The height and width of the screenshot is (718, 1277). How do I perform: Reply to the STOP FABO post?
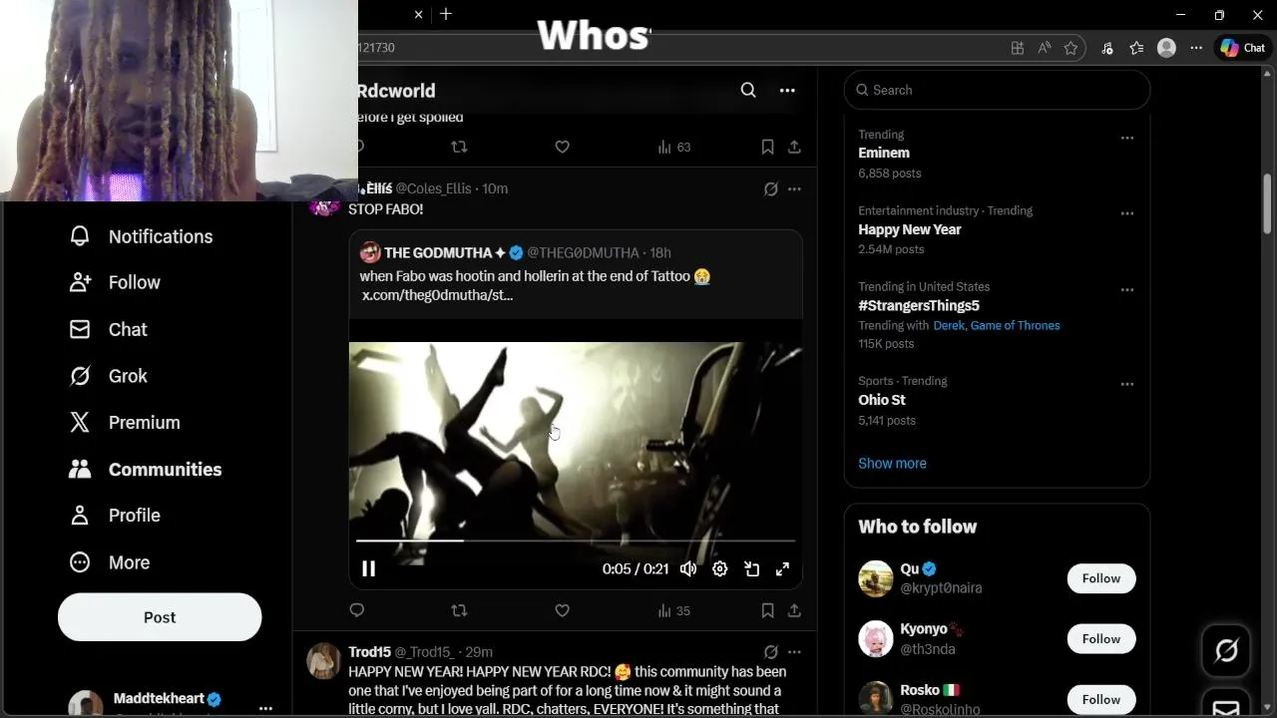(x=357, y=610)
